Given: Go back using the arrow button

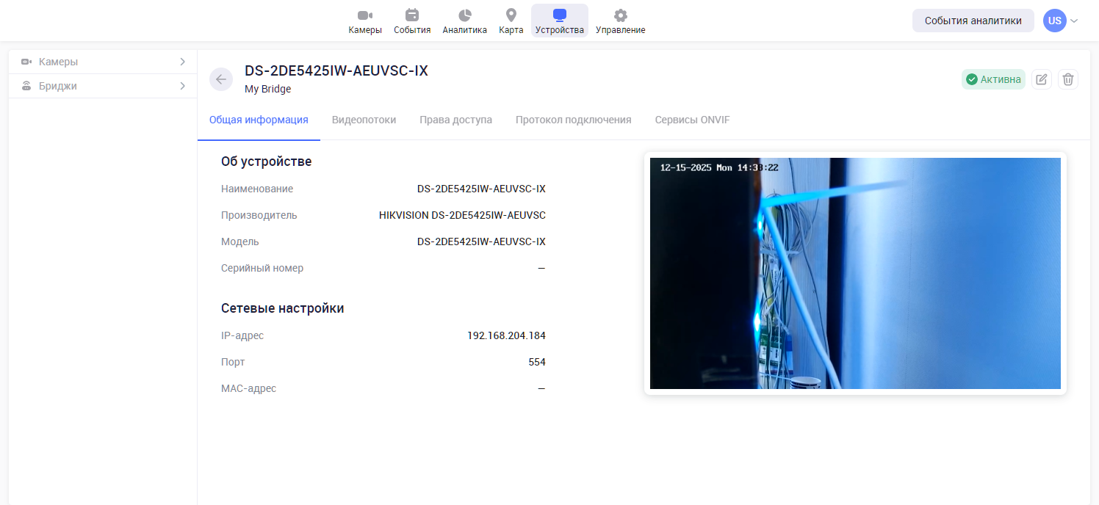Looking at the screenshot, I should tap(221, 79).
